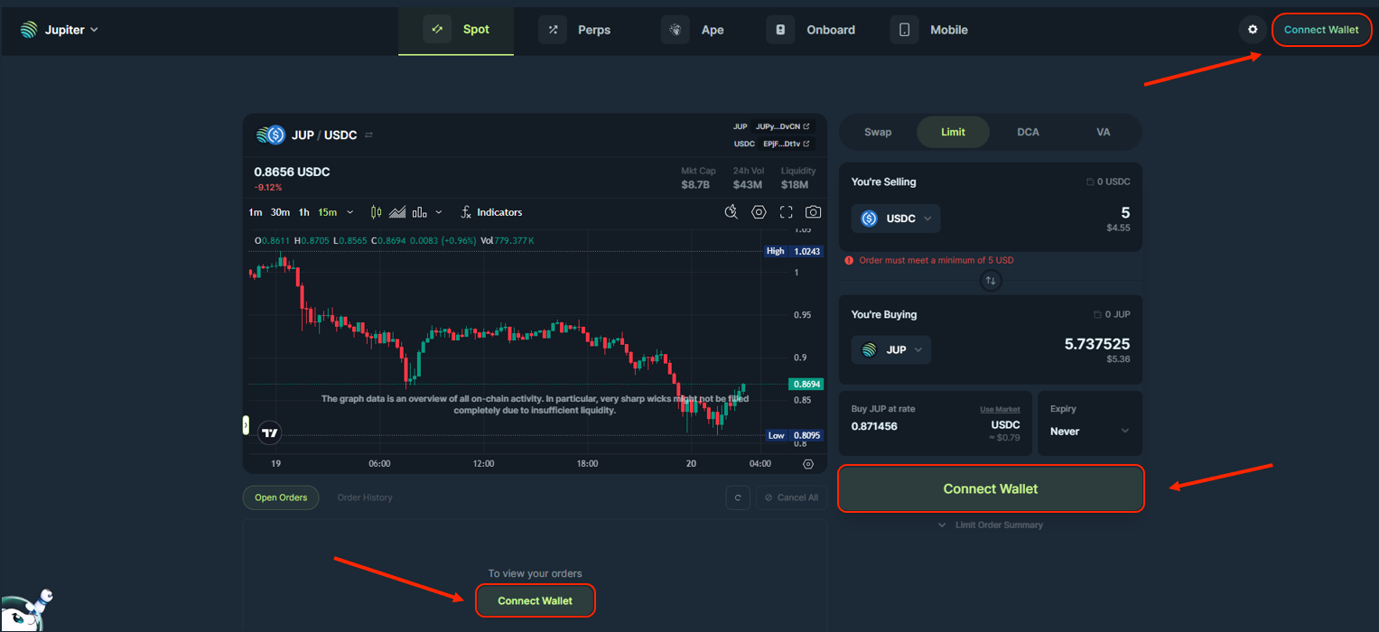The height and width of the screenshot is (632, 1379).
Task: Open the Jupiter dropdown menu
Action: 60,30
